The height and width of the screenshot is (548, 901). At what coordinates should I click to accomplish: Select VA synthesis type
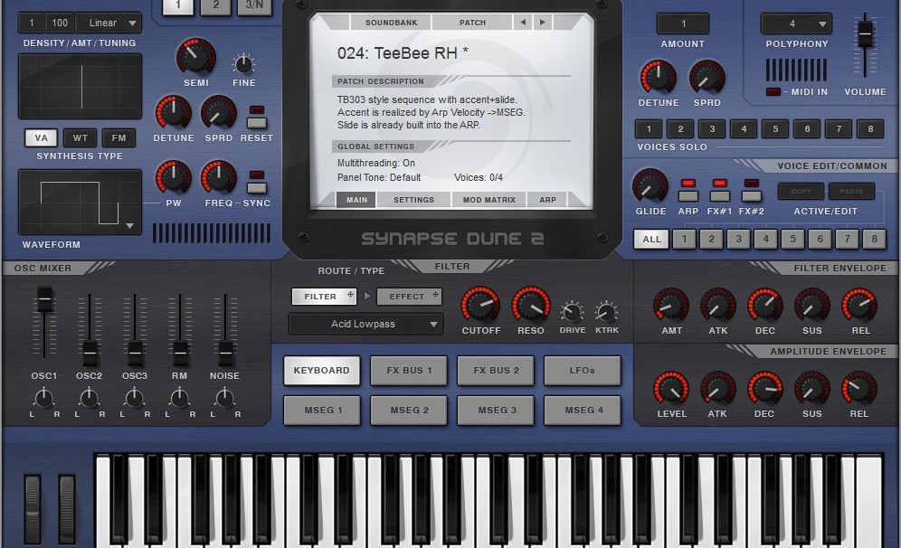[x=41, y=137]
